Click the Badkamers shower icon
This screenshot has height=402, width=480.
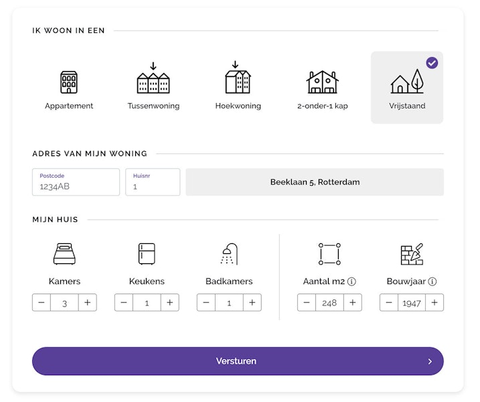[x=229, y=254]
